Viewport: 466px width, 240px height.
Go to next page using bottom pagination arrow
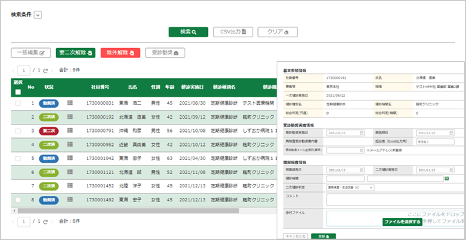pos(52,221)
